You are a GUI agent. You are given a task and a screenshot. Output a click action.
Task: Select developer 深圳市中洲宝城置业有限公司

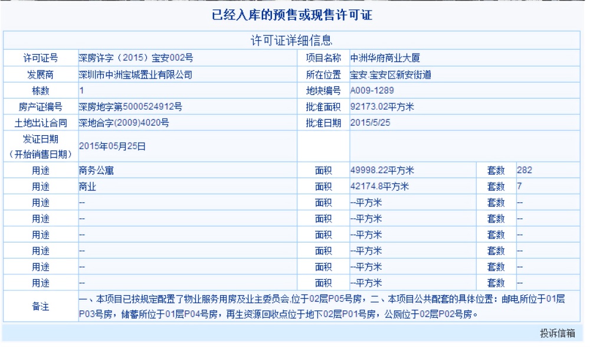(x=136, y=74)
